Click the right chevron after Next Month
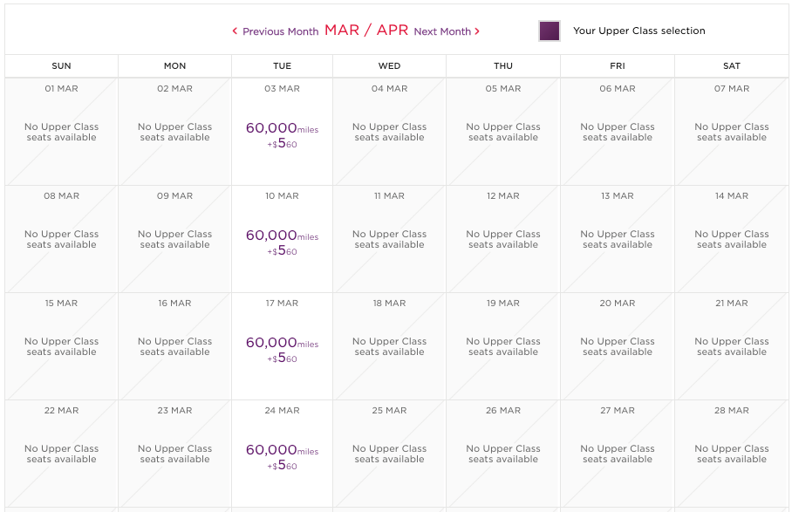The image size is (792, 512). click(477, 31)
